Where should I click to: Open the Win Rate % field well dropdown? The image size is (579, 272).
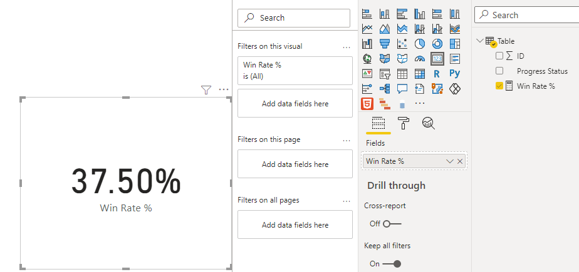pyautogui.click(x=450, y=161)
